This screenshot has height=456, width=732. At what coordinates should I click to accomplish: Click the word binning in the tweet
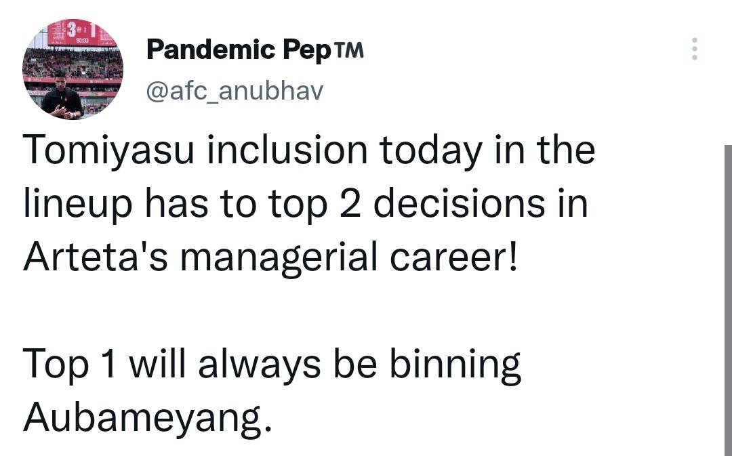coord(454,365)
